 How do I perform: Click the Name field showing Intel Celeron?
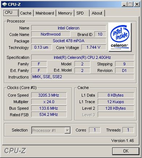69,28
